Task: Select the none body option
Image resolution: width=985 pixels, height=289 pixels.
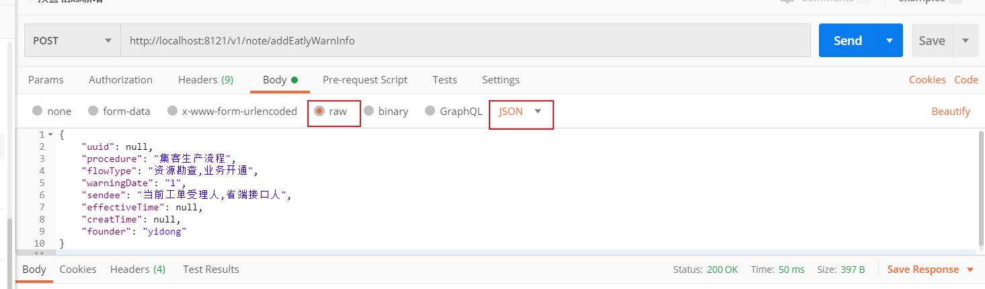Action: coord(38,112)
